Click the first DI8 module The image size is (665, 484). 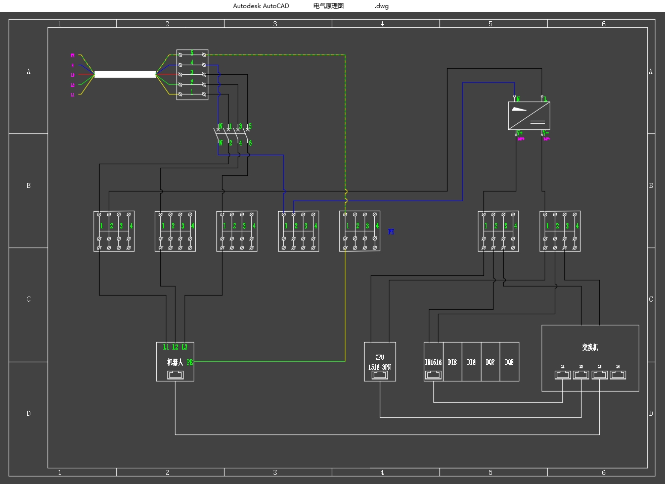(x=452, y=362)
